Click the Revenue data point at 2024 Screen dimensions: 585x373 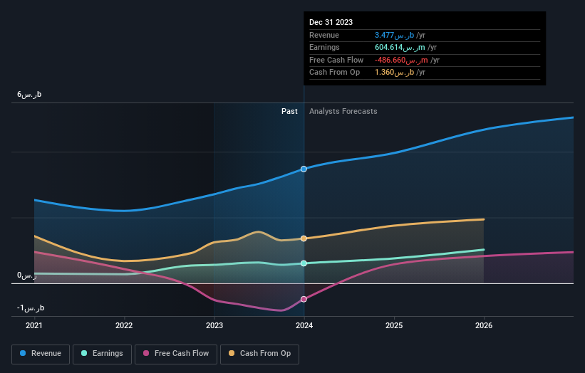[x=304, y=169]
